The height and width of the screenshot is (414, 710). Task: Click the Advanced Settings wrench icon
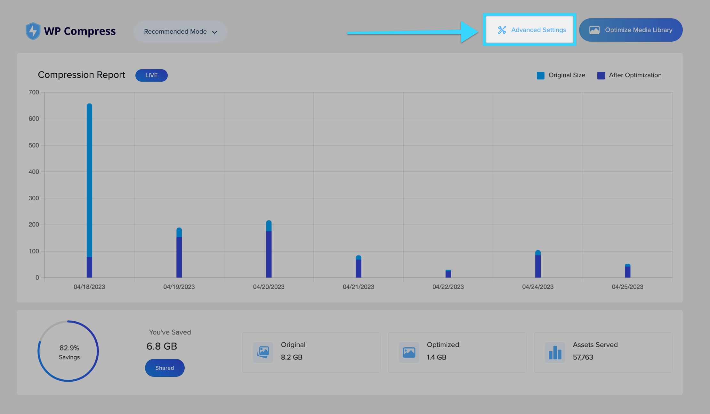[x=502, y=30]
